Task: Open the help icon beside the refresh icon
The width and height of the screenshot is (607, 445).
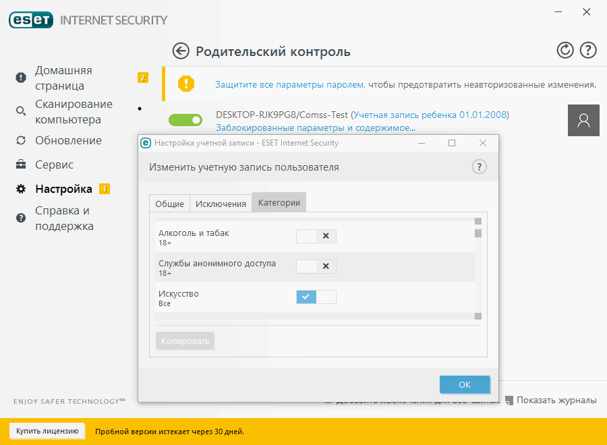Action: [x=587, y=50]
